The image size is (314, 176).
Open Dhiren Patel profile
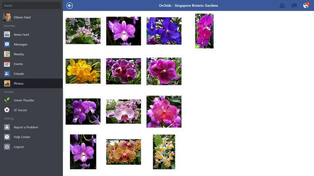tap(22, 17)
